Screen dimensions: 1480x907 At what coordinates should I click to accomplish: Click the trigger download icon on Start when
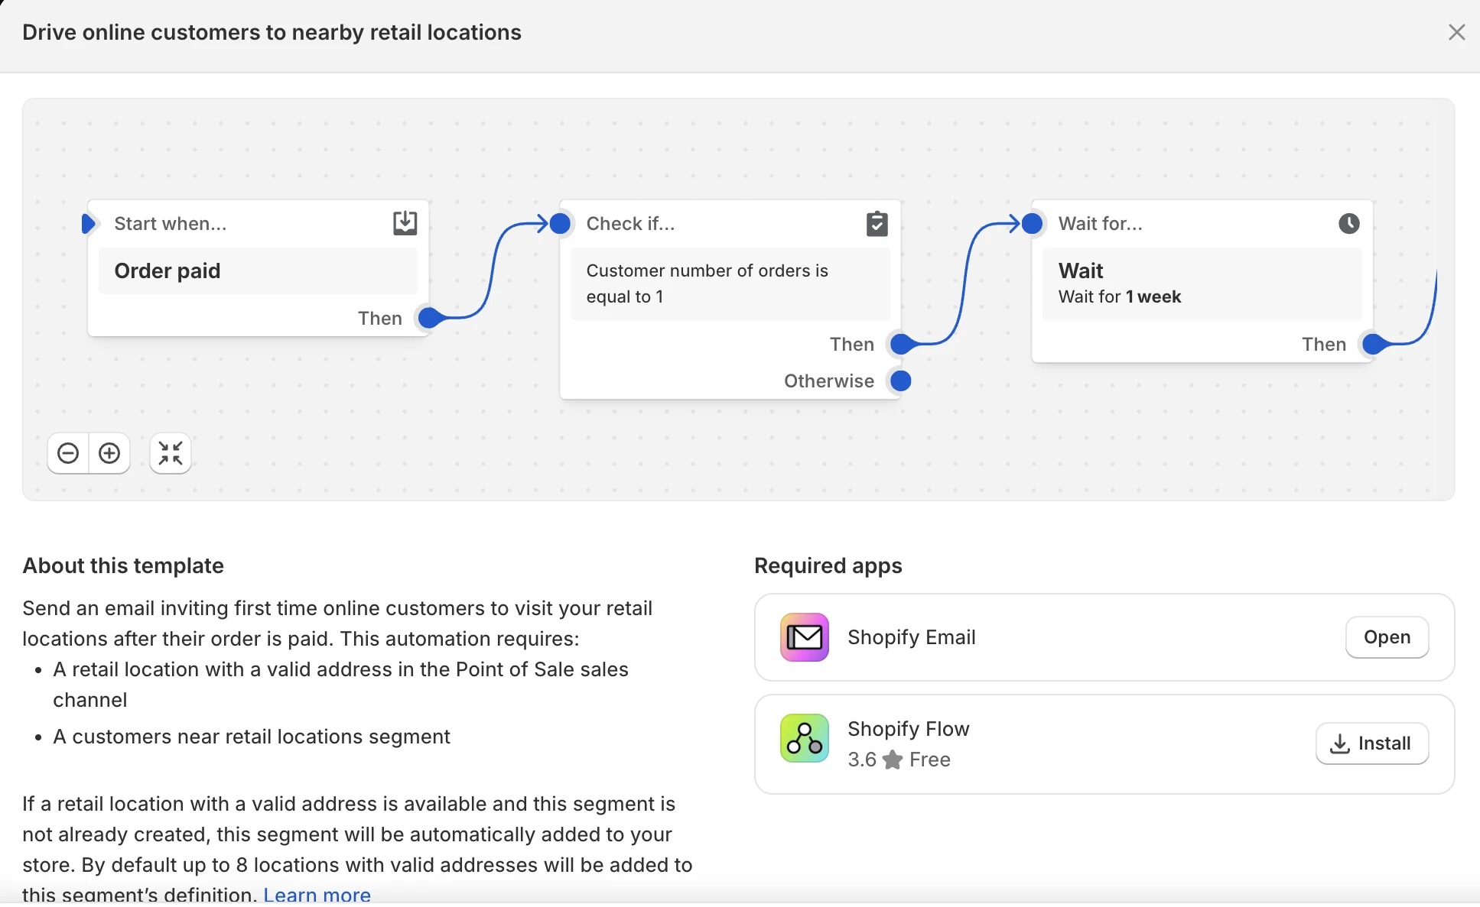point(405,223)
